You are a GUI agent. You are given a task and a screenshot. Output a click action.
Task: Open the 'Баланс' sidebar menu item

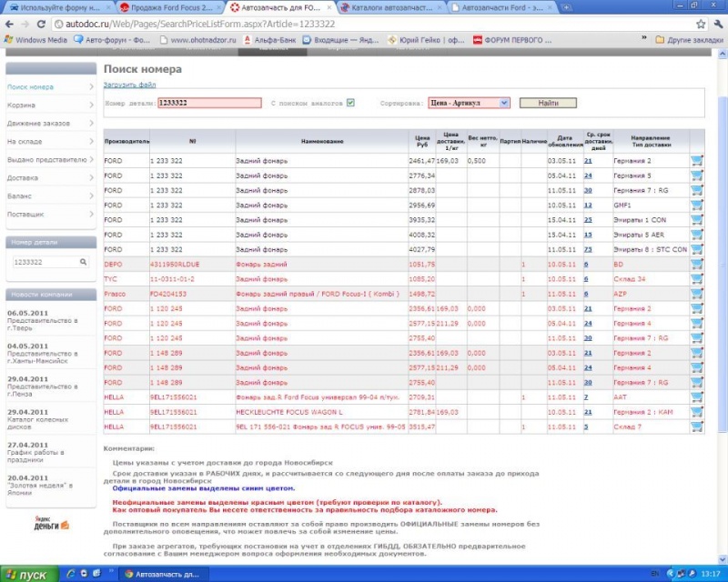[50, 196]
